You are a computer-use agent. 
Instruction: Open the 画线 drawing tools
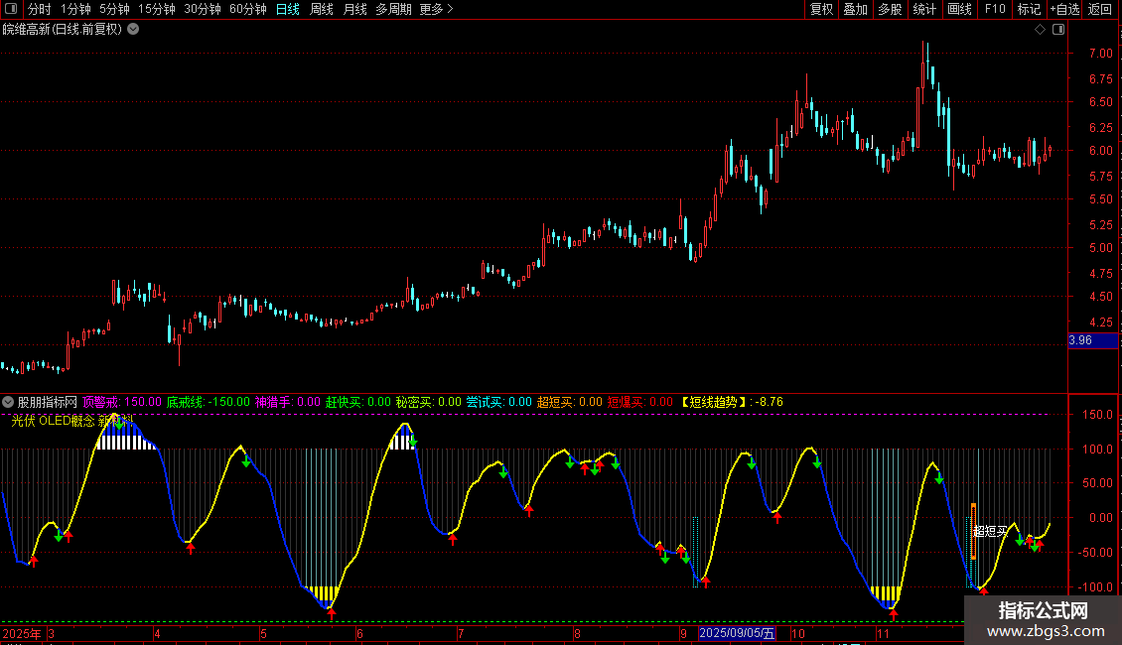pos(960,10)
